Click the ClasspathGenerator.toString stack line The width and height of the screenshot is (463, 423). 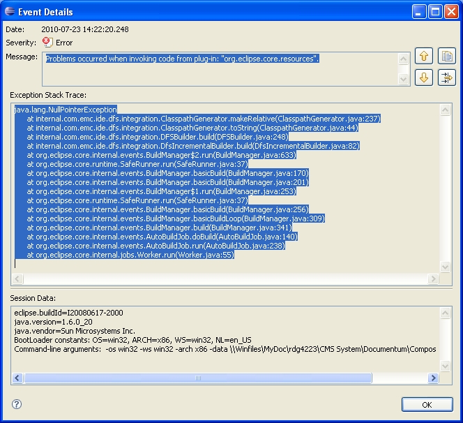192,128
